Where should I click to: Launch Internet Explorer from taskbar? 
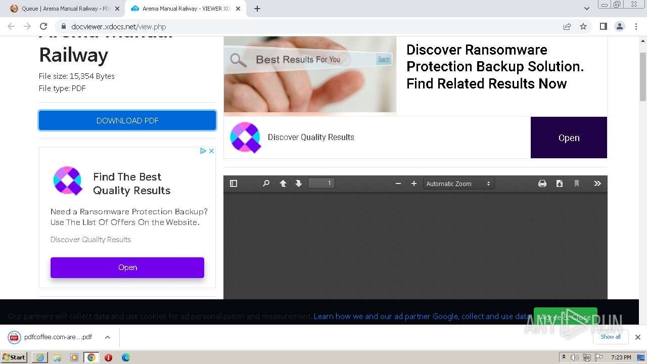tap(40, 357)
